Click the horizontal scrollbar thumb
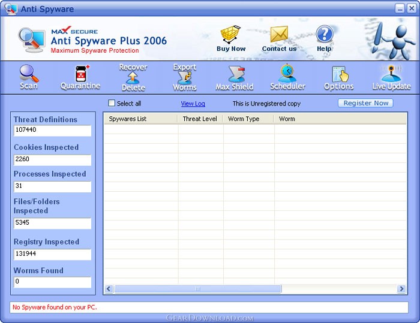The image size is (420, 323). [x=198, y=289]
